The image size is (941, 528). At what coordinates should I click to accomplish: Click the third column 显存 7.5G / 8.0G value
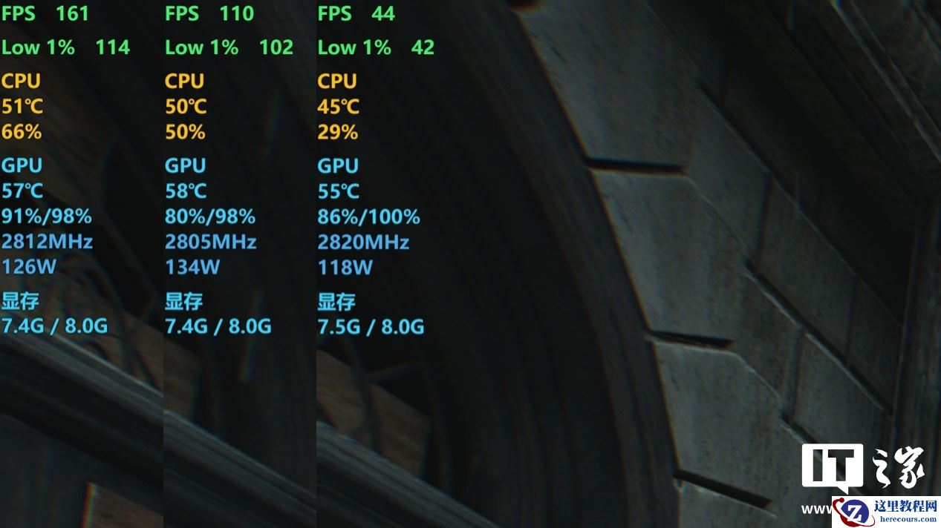[371, 326]
